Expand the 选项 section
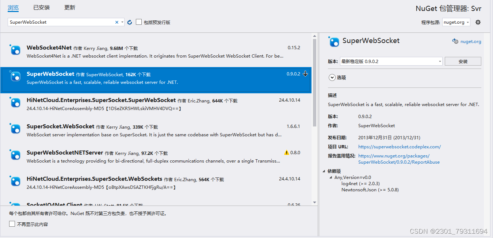 pyautogui.click(x=332, y=77)
